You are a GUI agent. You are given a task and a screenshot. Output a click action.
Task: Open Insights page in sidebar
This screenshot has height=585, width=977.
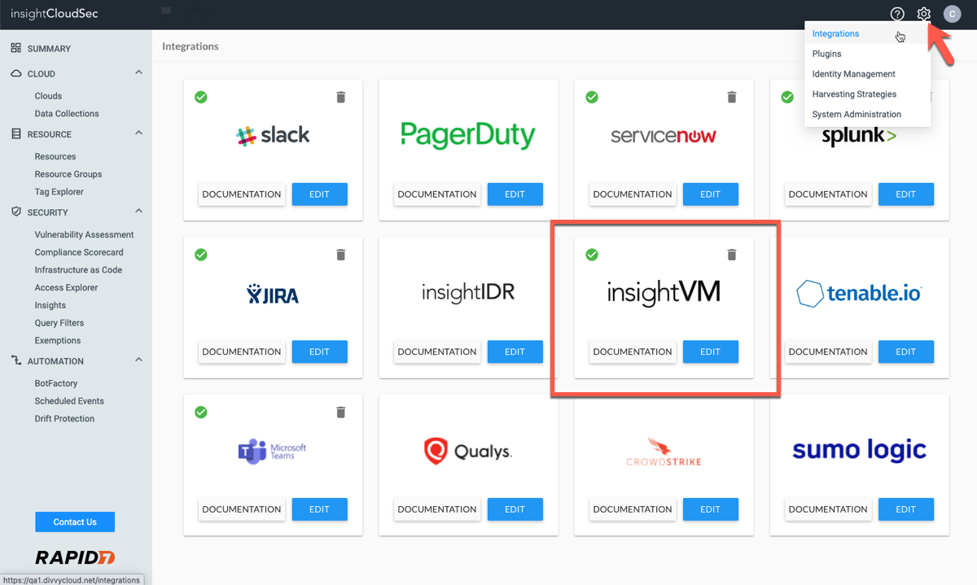pos(50,306)
